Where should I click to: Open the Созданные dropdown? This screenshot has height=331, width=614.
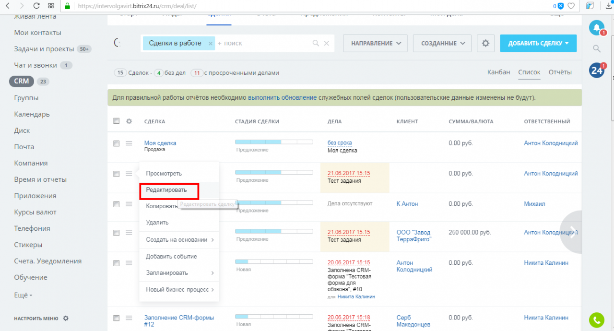[x=442, y=43]
